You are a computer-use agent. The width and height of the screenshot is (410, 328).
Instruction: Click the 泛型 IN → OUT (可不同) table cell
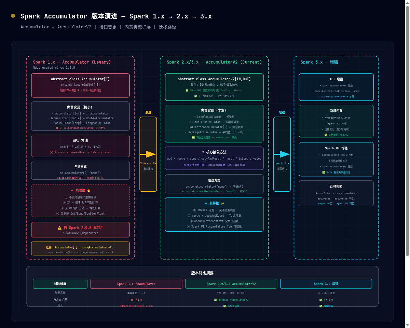click(x=231, y=293)
